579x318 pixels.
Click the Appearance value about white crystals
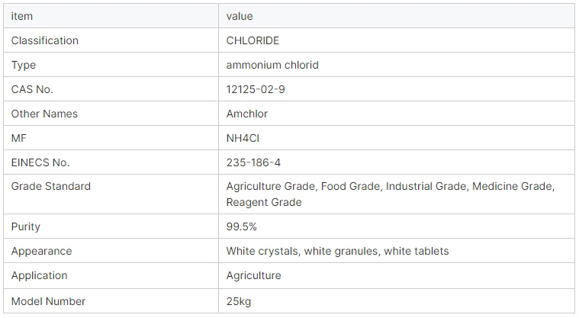(x=337, y=251)
